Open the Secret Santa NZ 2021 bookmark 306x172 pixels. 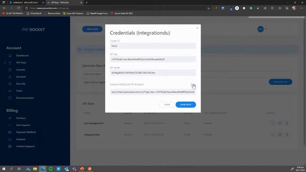[x=122, y=13]
